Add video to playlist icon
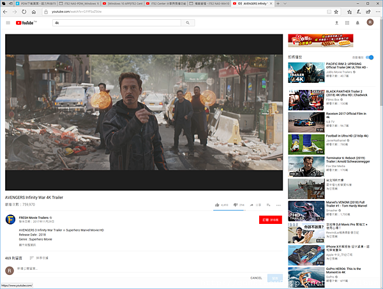The image size is (383, 289). pos(269,205)
